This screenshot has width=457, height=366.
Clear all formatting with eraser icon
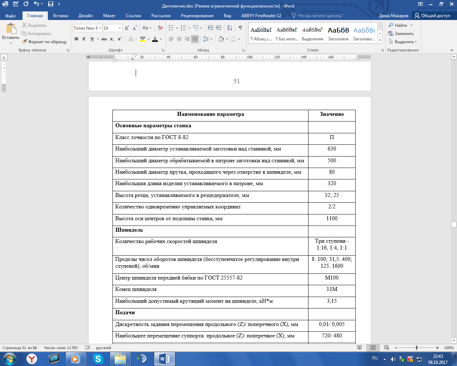tap(160, 28)
